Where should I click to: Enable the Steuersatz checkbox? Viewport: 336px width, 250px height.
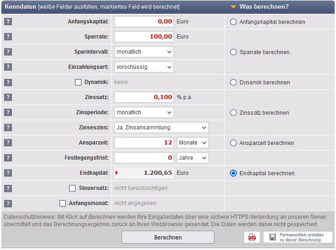point(72,189)
